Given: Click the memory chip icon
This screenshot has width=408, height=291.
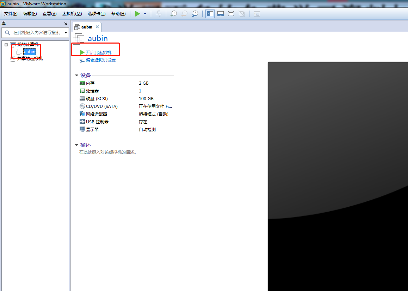Looking at the screenshot, I should coord(82,83).
